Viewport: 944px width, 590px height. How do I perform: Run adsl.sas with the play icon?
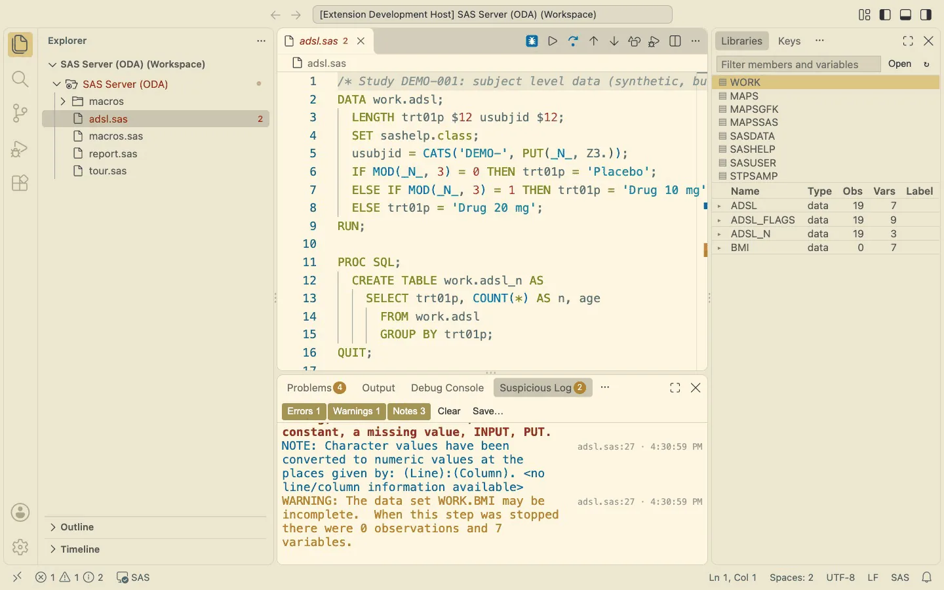coord(553,41)
